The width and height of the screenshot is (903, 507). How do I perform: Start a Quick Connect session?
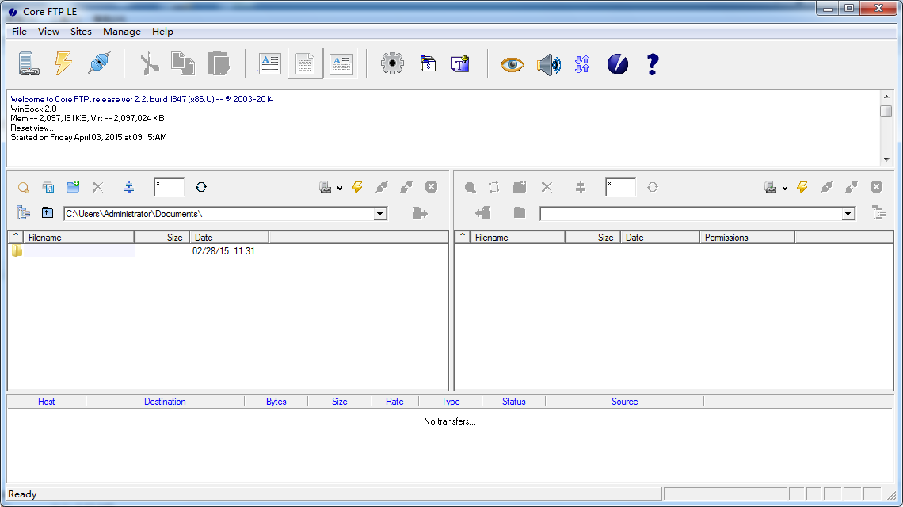[x=63, y=63]
